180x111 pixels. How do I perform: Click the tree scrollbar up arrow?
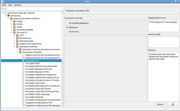[x=63, y=12]
